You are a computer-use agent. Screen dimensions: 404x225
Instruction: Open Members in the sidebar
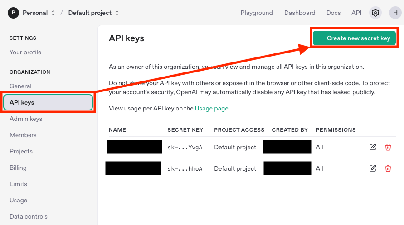tap(23, 135)
